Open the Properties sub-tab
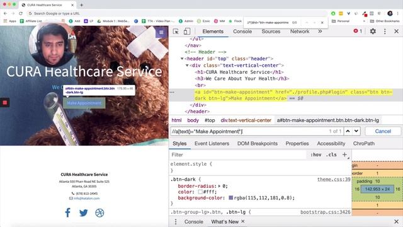 point(297,144)
